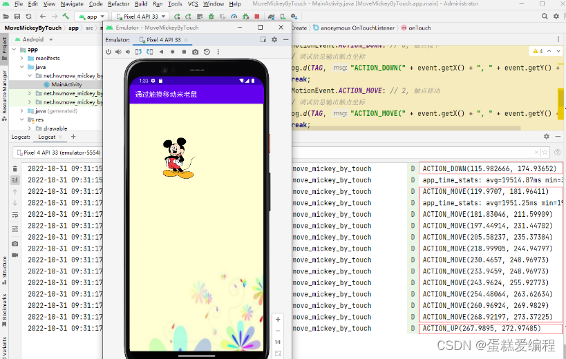Click the emulator Volume Down icon
Viewport: 566px width, 359px height.
(128, 52)
